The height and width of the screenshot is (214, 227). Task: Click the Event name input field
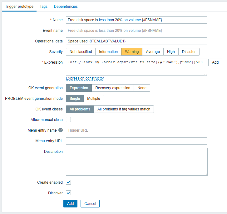136,31
